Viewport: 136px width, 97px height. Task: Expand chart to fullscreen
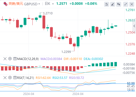click(x=126, y=4)
